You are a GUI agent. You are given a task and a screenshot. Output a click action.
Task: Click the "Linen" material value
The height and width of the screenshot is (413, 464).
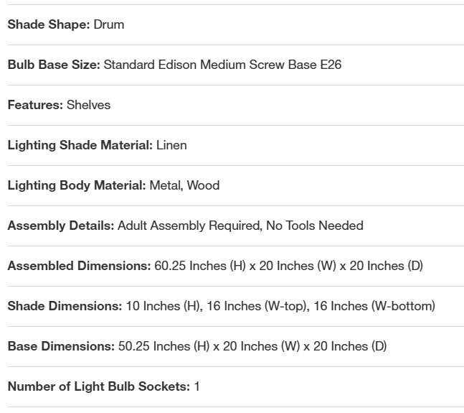(x=171, y=145)
